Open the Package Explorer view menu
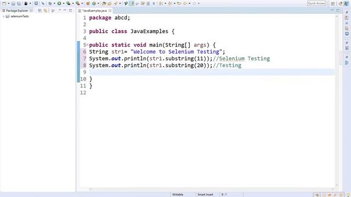This screenshot has height=197, width=351. (60, 10)
